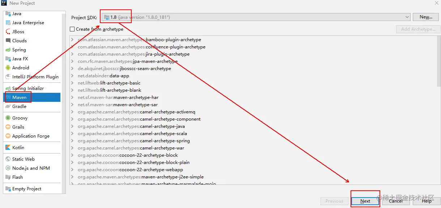Select the Grails icon
The image size is (441, 208).
[8, 127]
